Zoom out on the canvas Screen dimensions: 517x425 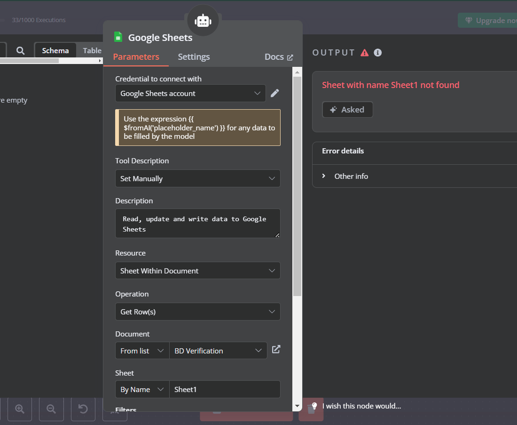(x=51, y=409)
